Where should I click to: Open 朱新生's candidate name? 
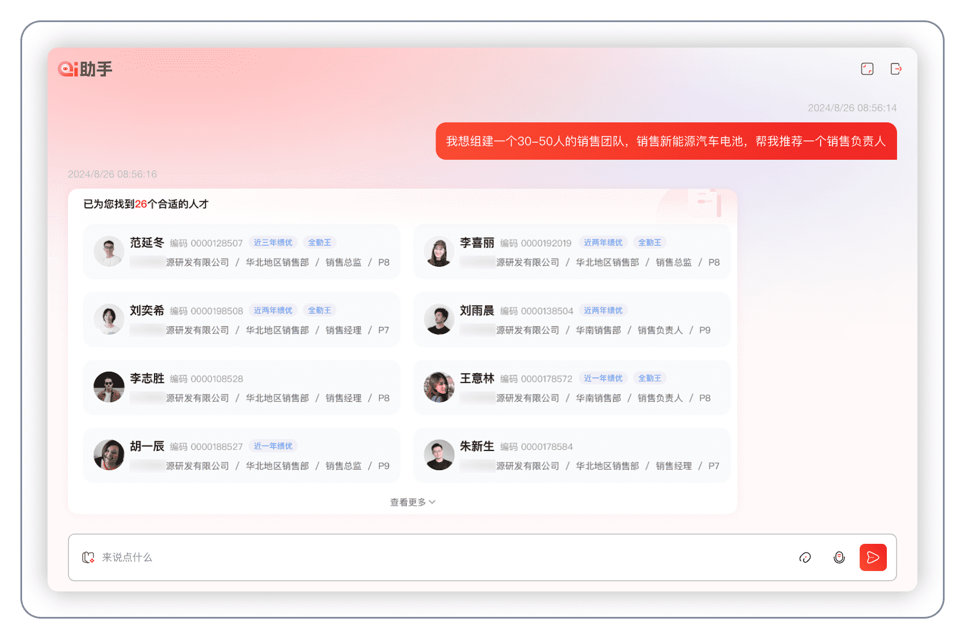click(x=477, y=446)
